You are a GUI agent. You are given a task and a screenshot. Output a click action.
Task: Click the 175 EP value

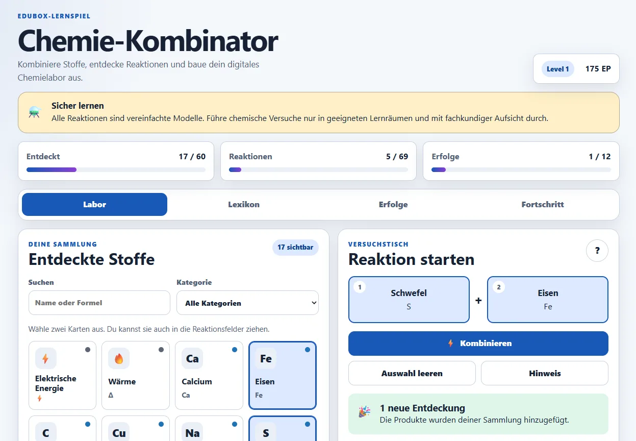coord(598,68)
